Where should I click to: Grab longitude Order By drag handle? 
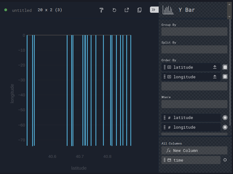click(x=165, y=77)
